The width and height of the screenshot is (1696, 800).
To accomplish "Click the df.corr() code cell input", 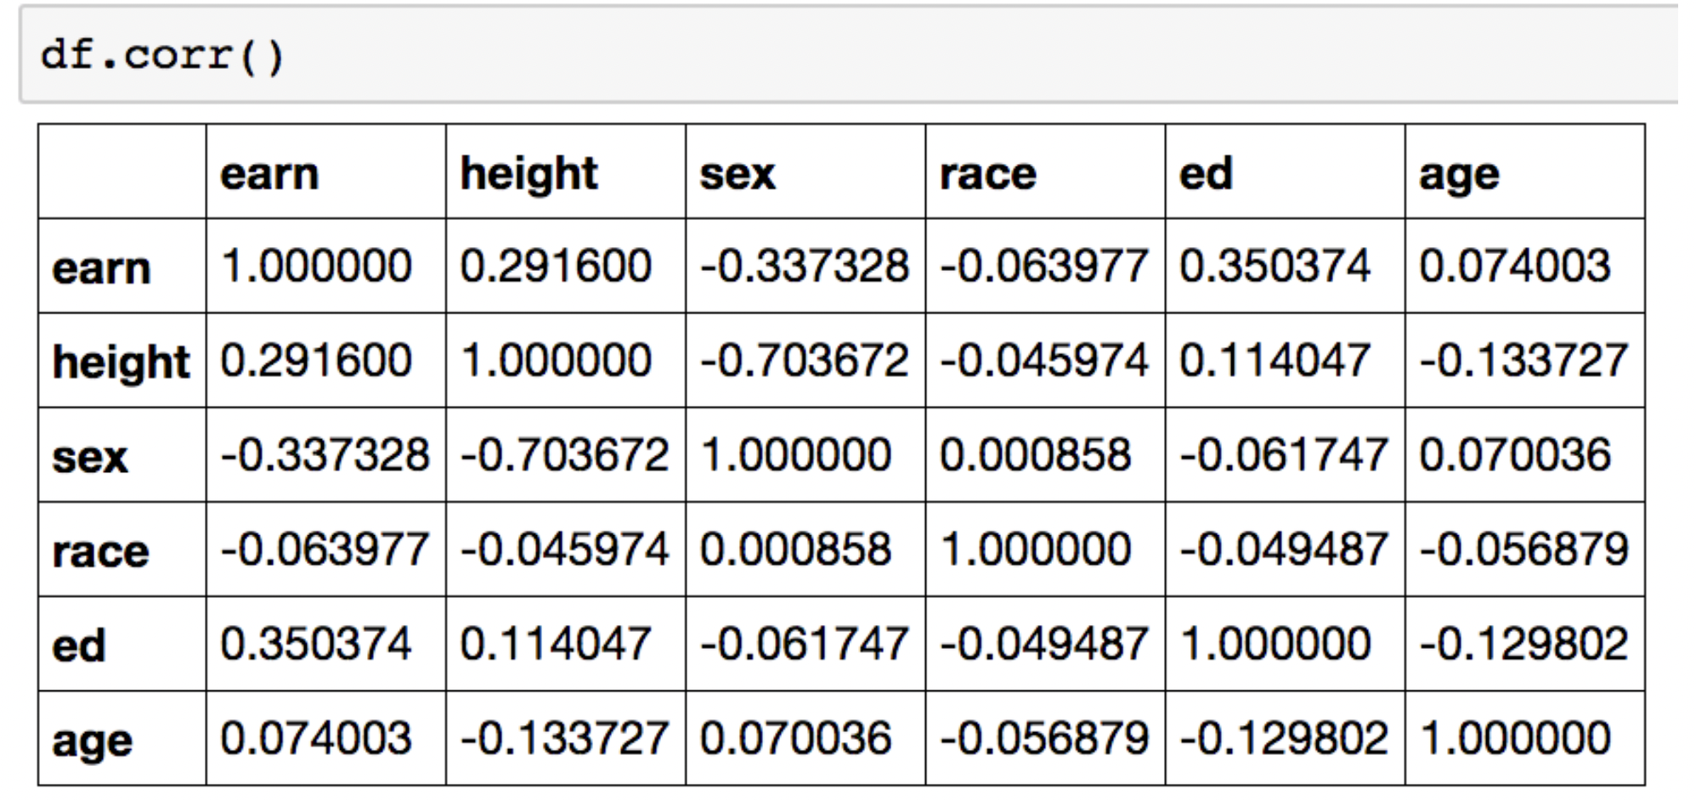I will (848, 55).
